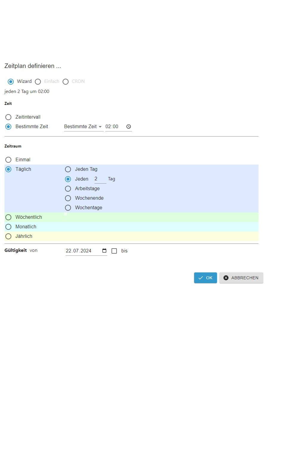Viewport: 282px width, 456px height.
Task: Confirm the schedule with OK
Action: tap(205, 278)
